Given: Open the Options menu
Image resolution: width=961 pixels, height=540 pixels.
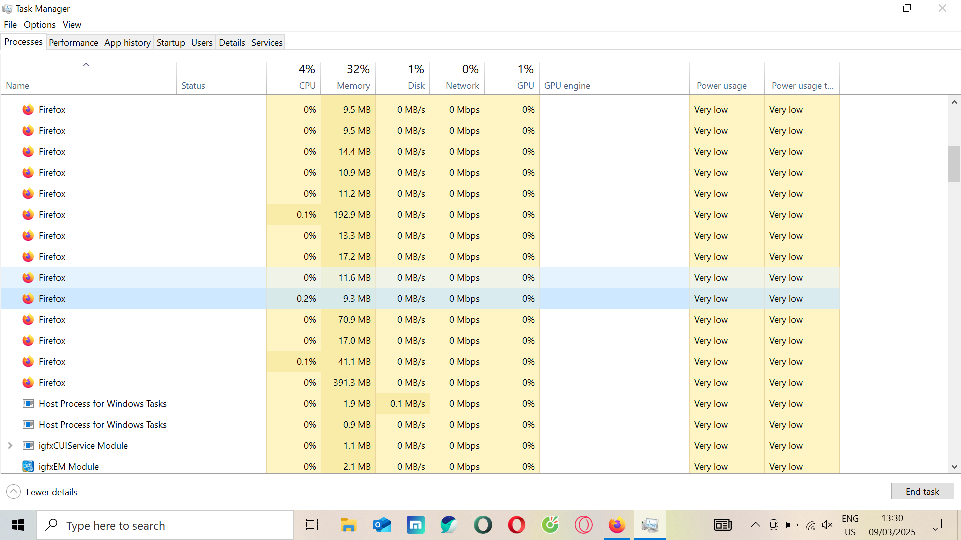Looking at the screenshot, I should pos(40,25).
